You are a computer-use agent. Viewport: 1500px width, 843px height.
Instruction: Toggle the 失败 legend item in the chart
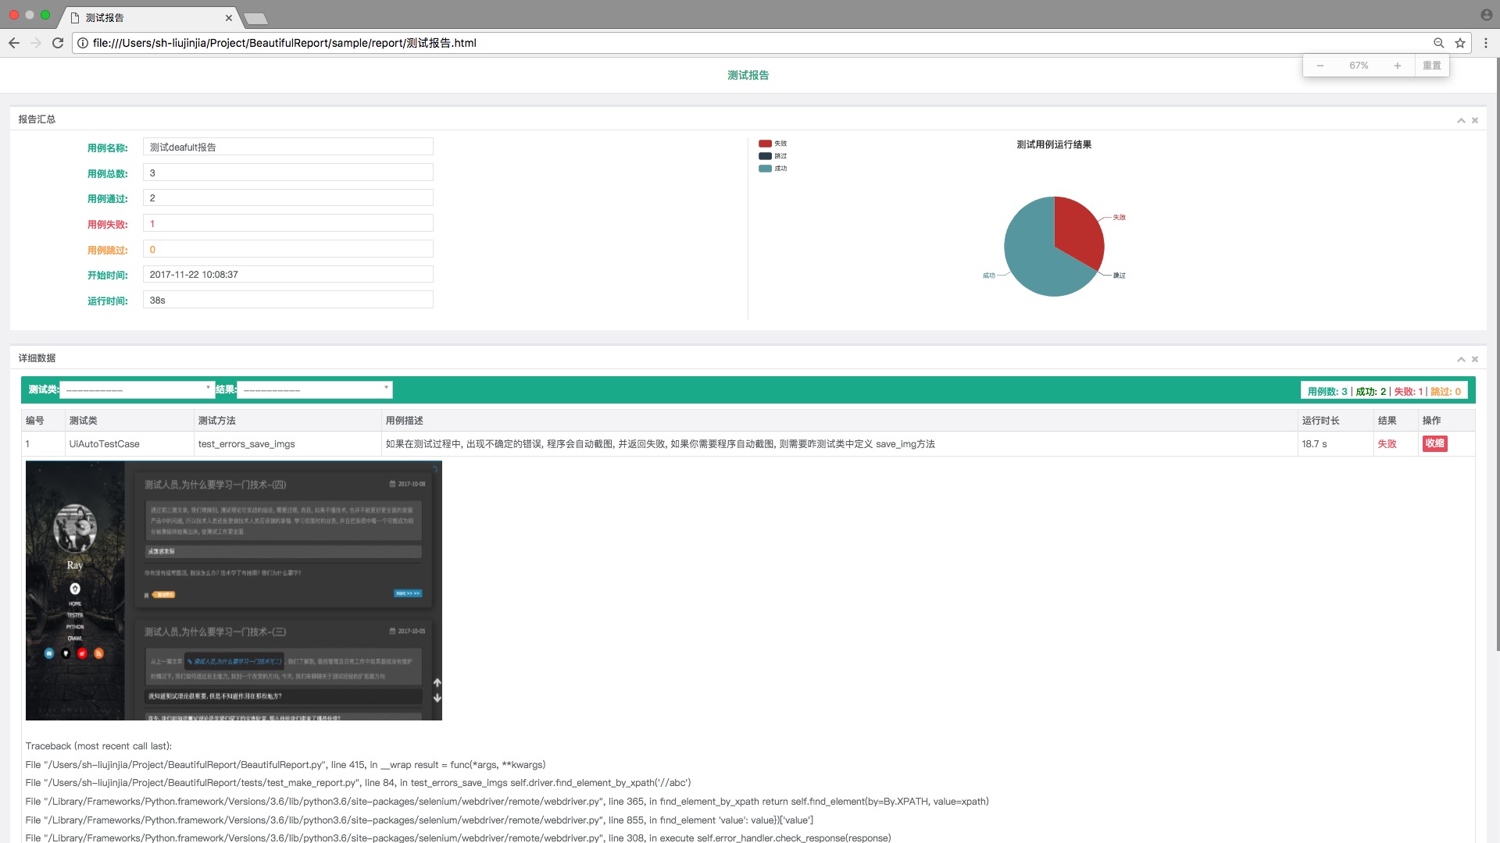(x=772, y=144)
